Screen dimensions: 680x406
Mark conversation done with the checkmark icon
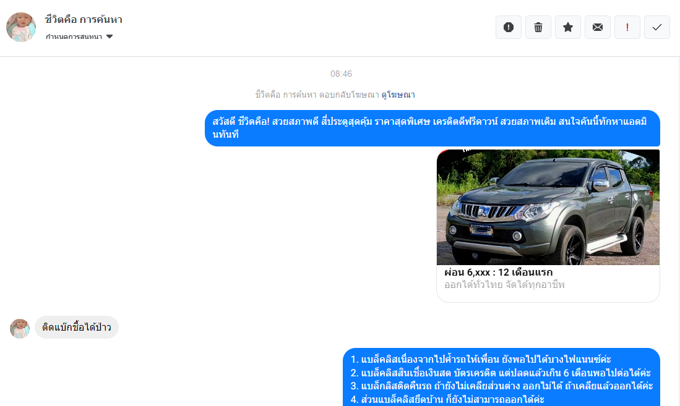(x=657, y=27)
